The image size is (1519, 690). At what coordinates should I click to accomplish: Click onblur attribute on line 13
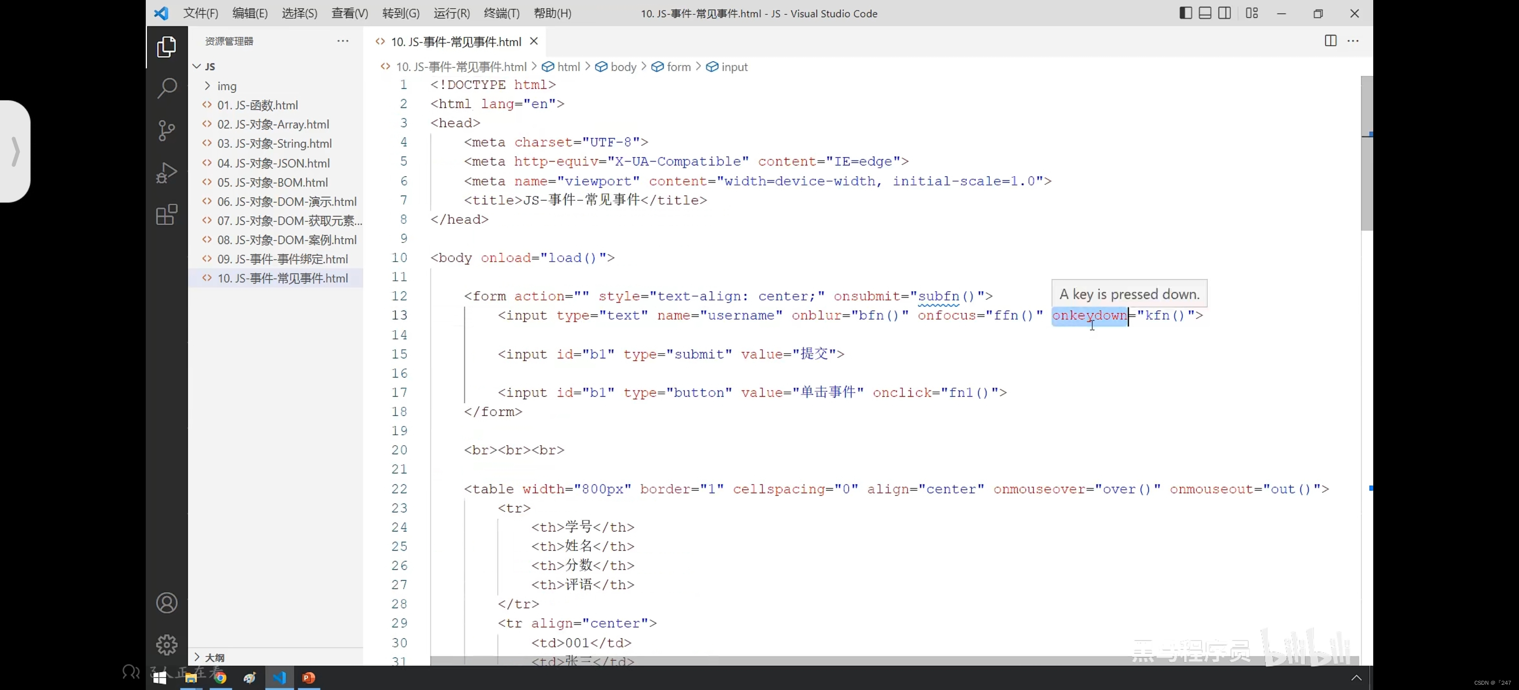pos(816,315)
